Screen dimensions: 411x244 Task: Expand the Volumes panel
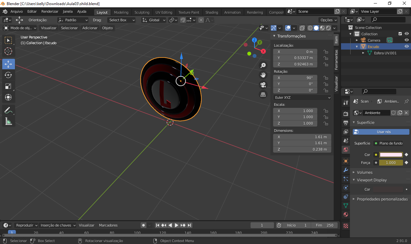click(365, 172)
